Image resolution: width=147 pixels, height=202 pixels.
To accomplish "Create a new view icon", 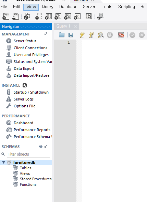I will click(58, 17).
